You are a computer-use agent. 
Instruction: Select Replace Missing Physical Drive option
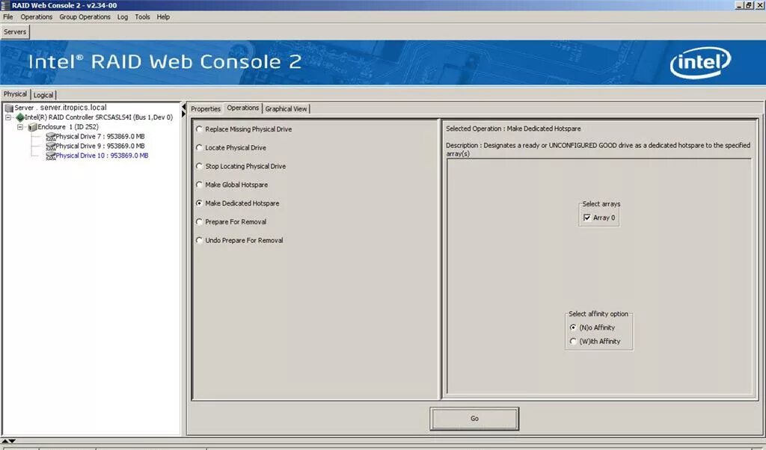(x=244, y=129)
